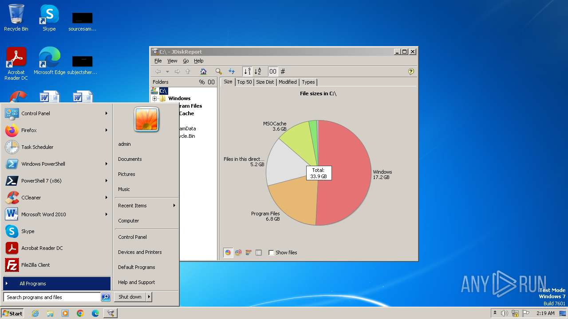Open the Help menu
The width and height of the screenshot is (568, 319).
(198, 61)
